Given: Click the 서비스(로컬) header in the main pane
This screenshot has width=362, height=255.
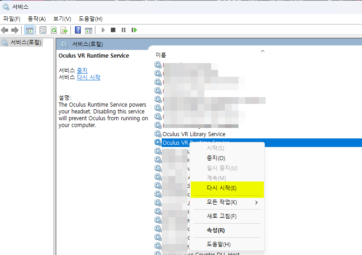Looking at the screenshot, I should (x=88, y=44).
